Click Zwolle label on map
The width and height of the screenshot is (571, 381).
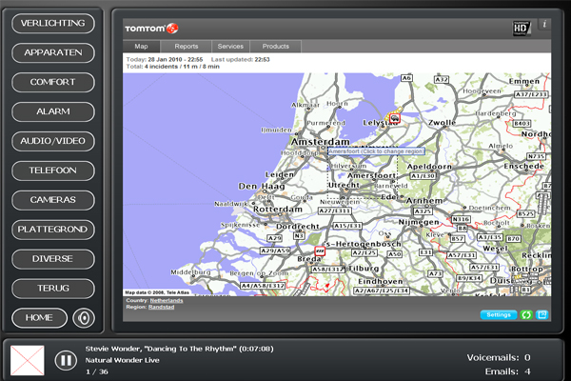(x=443, y=123)
